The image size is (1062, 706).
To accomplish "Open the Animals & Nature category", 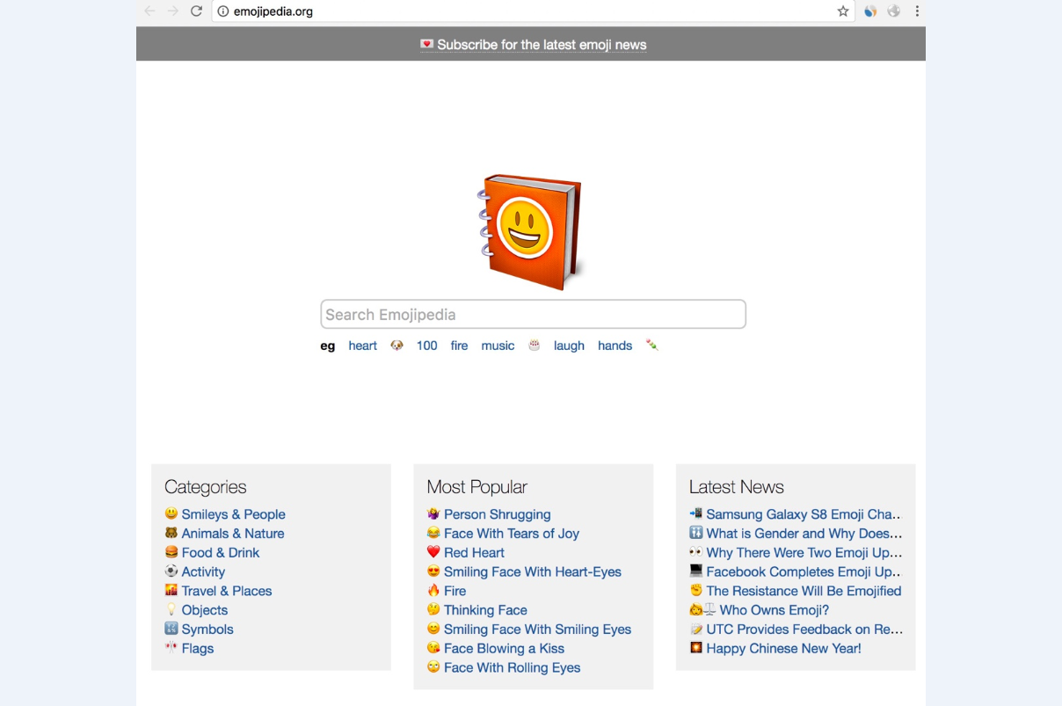I will pos(233,534).
